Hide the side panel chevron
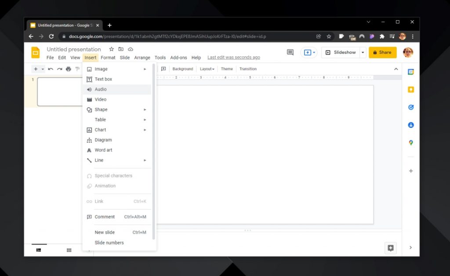450x276 pixels. point(411,247)
